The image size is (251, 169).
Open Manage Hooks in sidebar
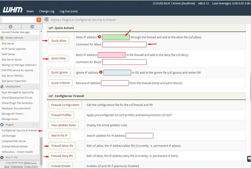coord(10,119)
